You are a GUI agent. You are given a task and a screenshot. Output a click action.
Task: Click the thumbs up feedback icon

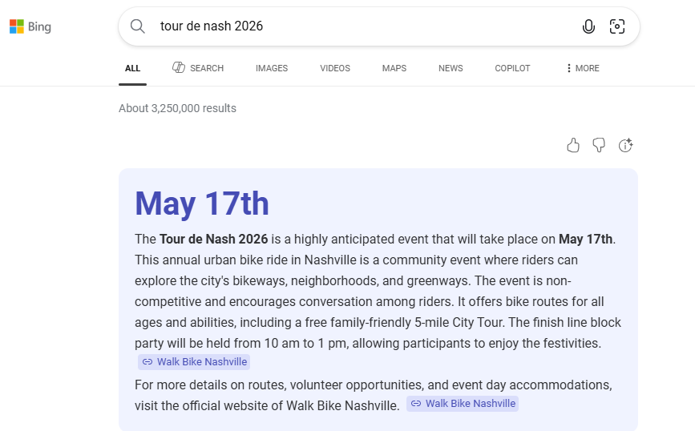pos(573,145)
